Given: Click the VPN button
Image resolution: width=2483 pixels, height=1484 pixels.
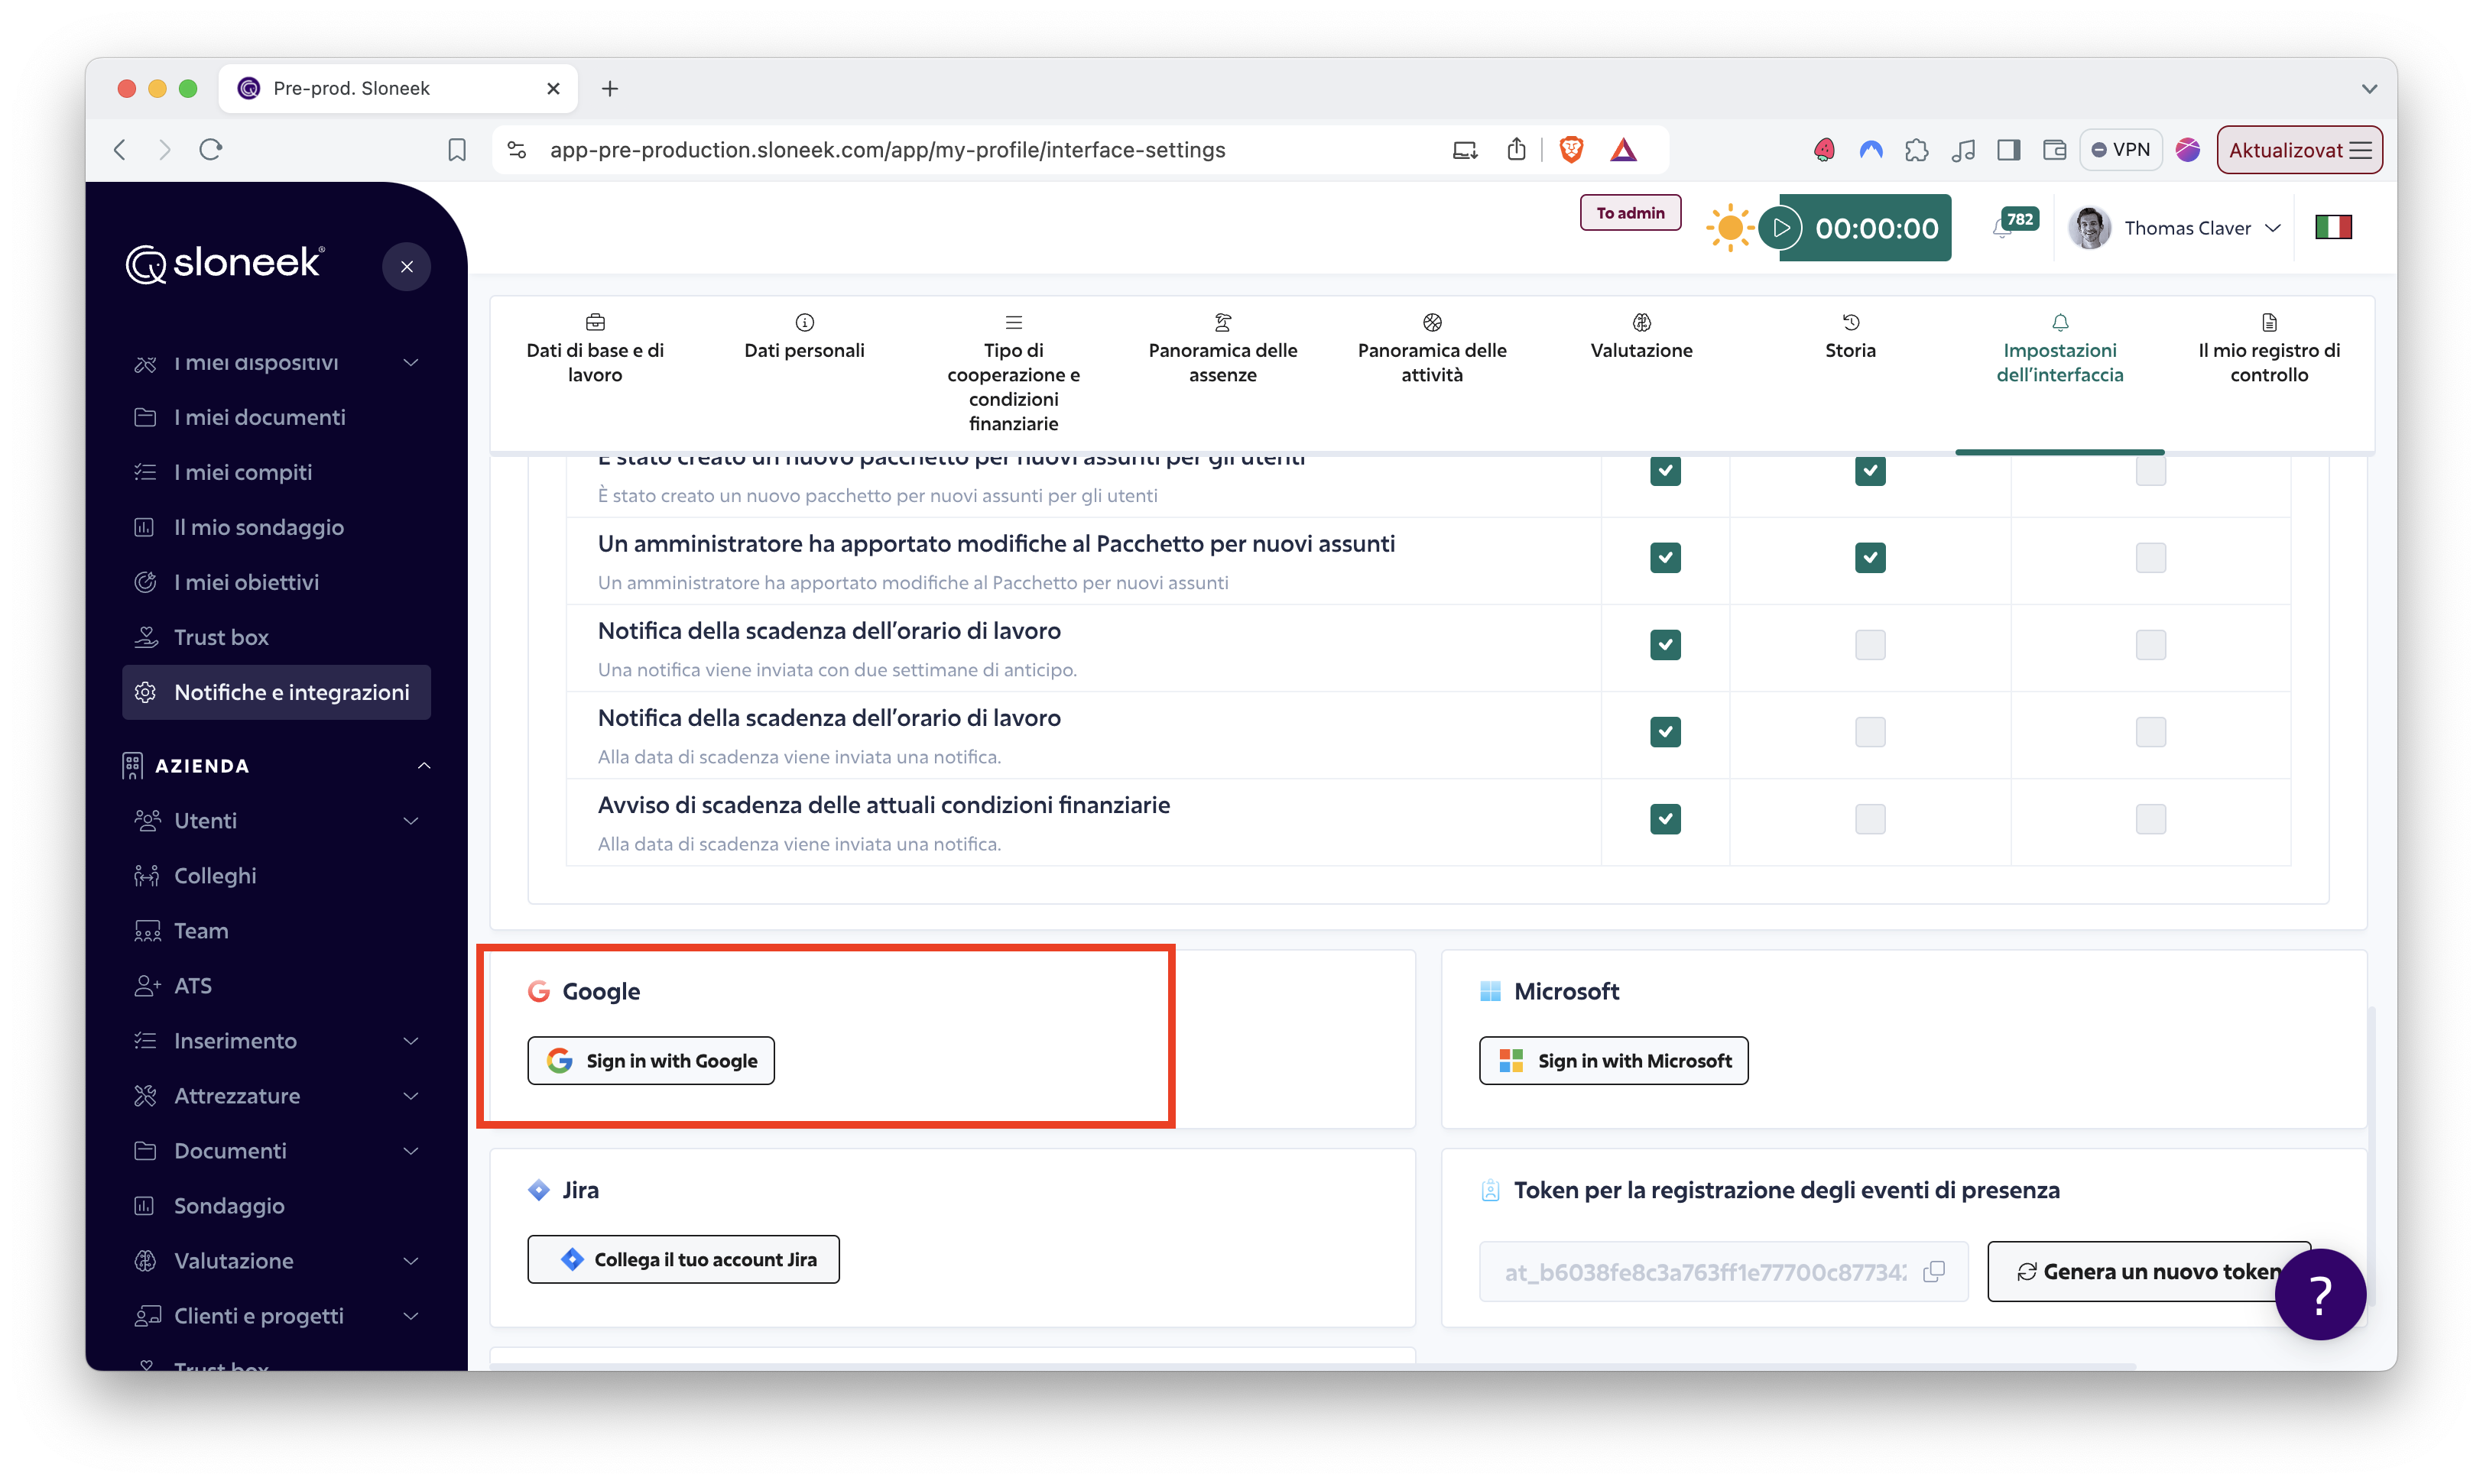Looking at the screenshot, I should click(2121, 150).
